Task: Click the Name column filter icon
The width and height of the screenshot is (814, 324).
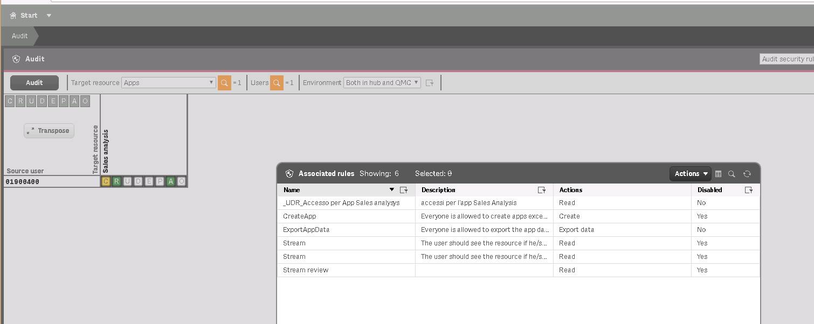Action: (x=404, y=190)
